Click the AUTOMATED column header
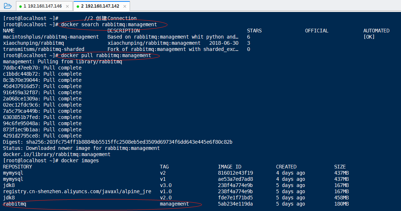This screenshot has width=401, height=211. point(376,31)
